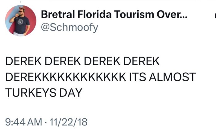
Task: Click the @Schmoofy handle
Action: [69, 27]
